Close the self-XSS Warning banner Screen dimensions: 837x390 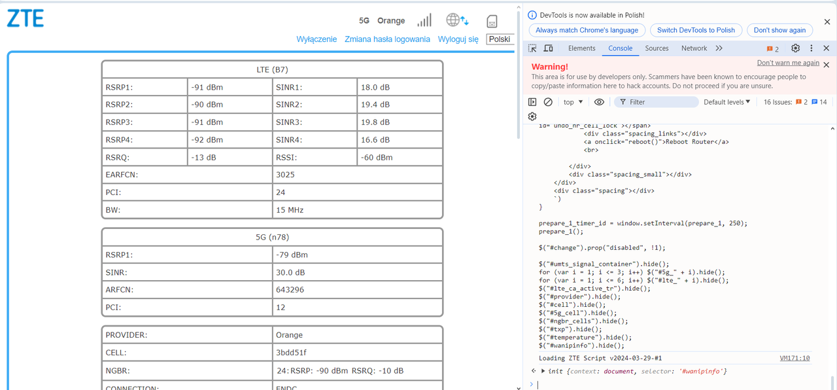pos(827,65)
